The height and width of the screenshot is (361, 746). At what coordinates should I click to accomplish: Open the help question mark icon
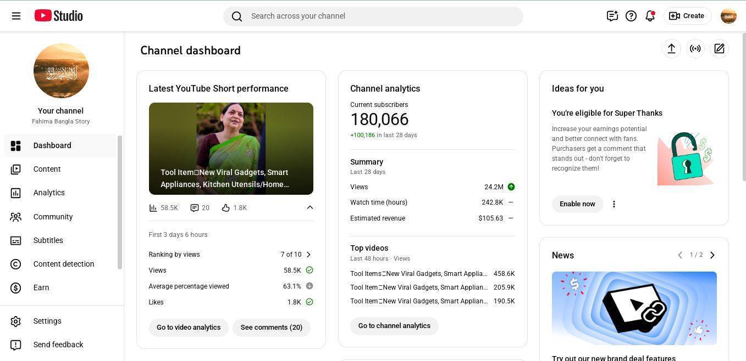pos(631,16)
